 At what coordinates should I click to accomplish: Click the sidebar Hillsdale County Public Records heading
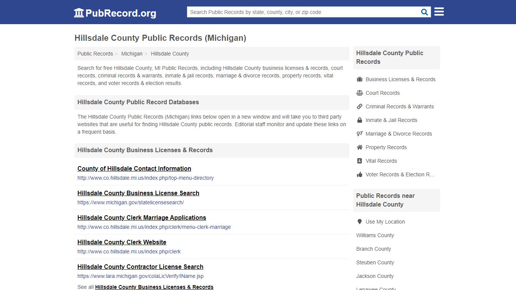tap(390, 57)
